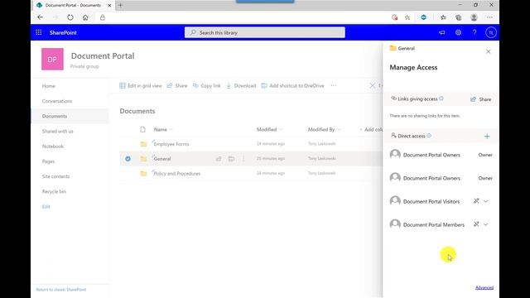530x298 pixels.
Task: Open the Advanced permissions link
Action: [484, 287]
